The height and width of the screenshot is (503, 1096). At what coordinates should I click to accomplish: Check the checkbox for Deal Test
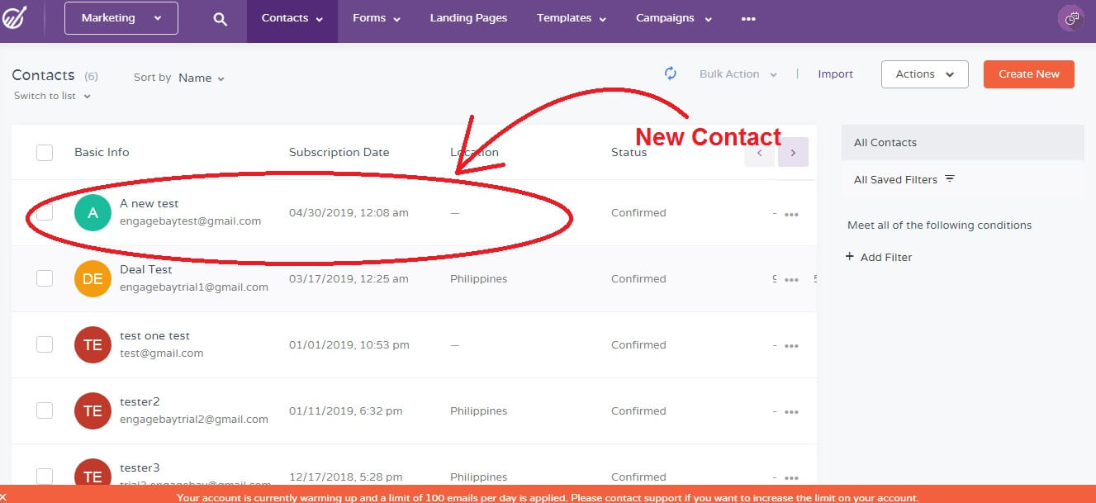point(45,278)
